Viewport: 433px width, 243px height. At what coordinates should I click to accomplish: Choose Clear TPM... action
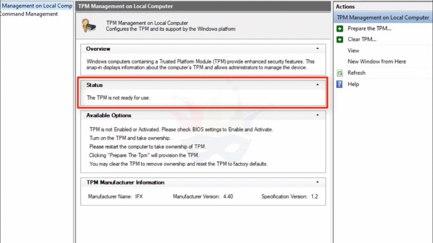(x=362, y=39)
